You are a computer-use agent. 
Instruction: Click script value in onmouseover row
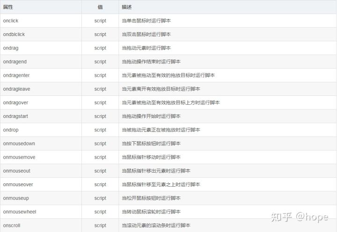click(x=100, y=185)
